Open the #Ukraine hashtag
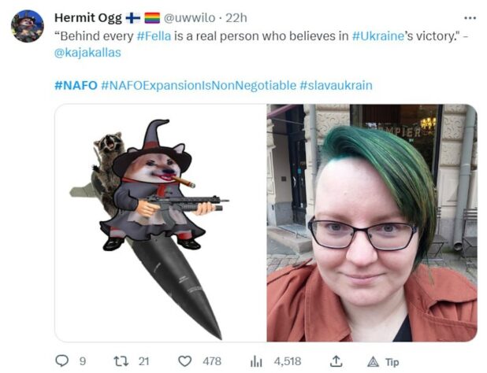Image resolution: width=487 pixels, height=373 pixels. [x=378, y=36]
